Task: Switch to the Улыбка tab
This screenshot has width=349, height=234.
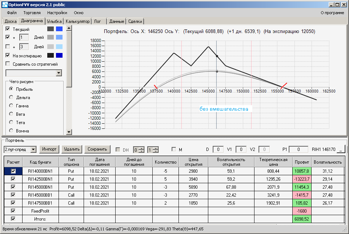Action: (x=54, y=21)
